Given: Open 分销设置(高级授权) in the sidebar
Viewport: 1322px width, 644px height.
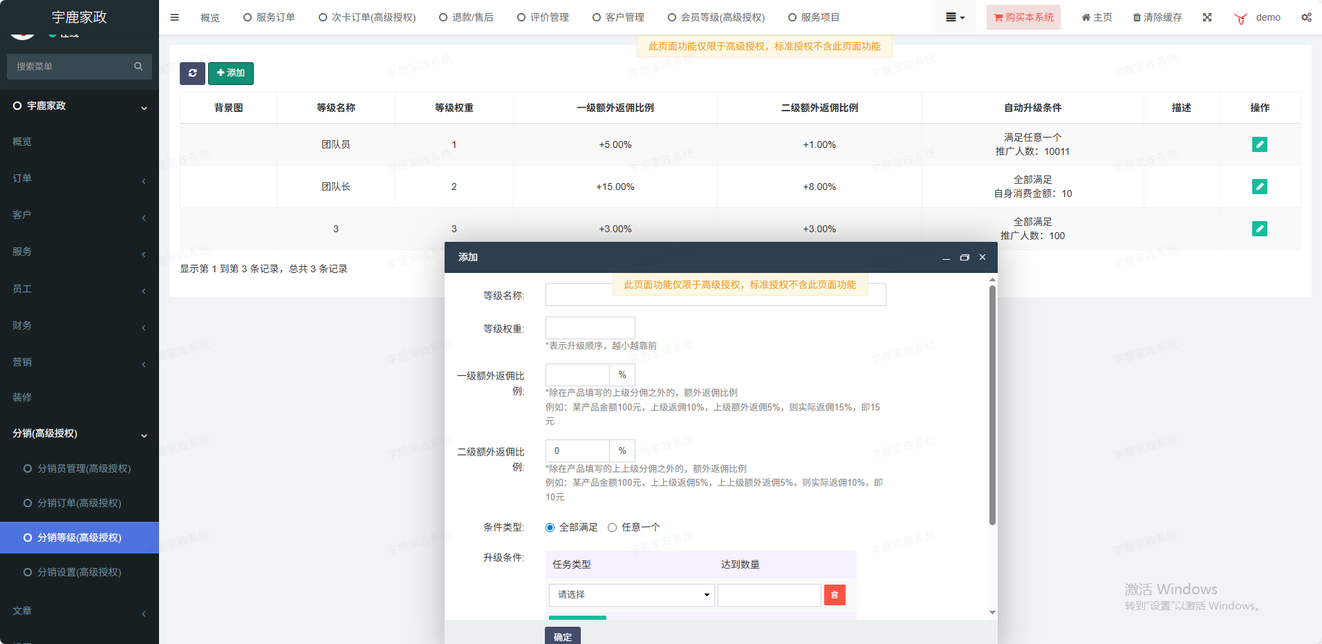Looking at the screenshot, I should point(79,572).
